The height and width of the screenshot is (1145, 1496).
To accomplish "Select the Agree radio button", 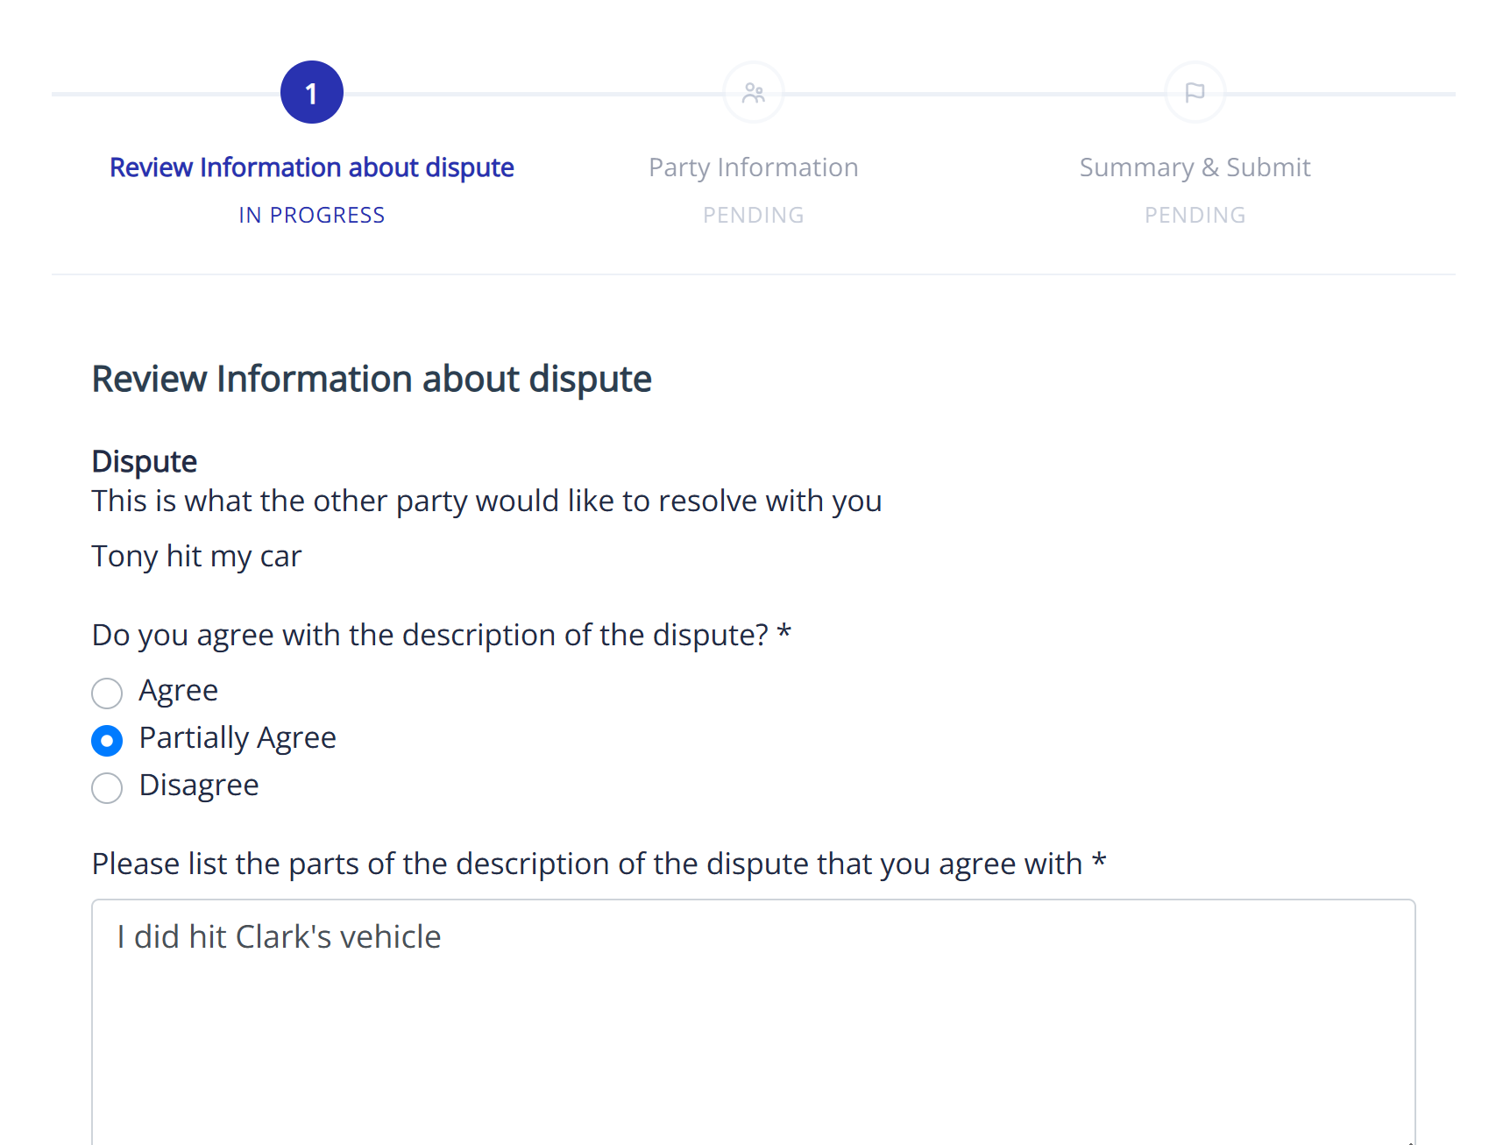I will [107, 693].
